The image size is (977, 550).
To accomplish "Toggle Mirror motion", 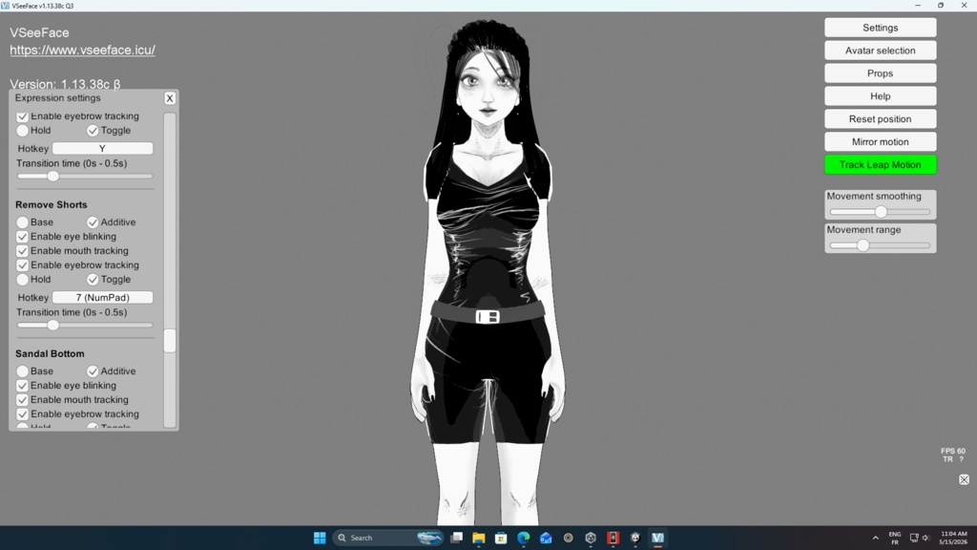I will [880, 141].
